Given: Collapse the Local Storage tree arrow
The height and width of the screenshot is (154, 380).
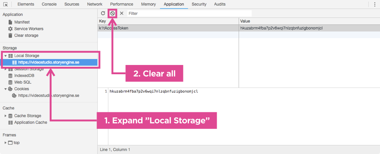Looking at the screenshot, I should point(6,56).
